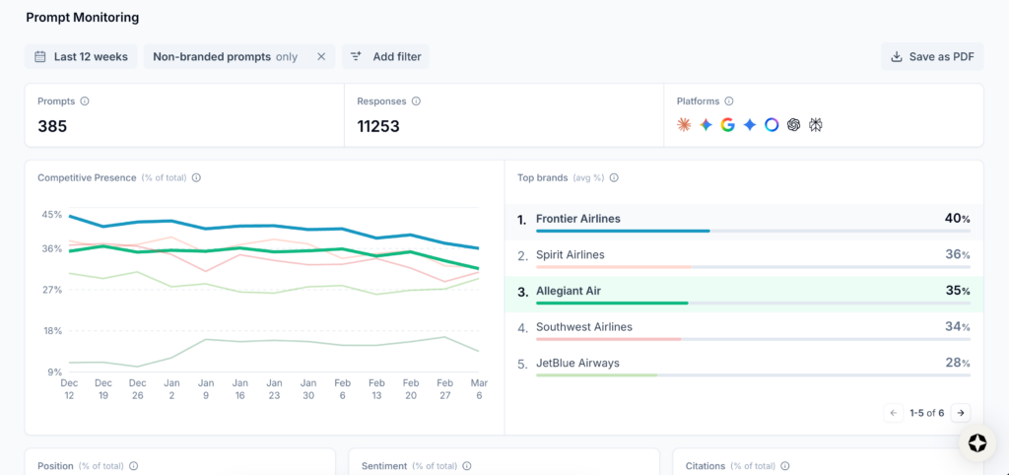Click the 45% y-axis label
Image resolution: width=1009 pixels, height=475 pixels.
pyautogui.click(x=53, y=214)
